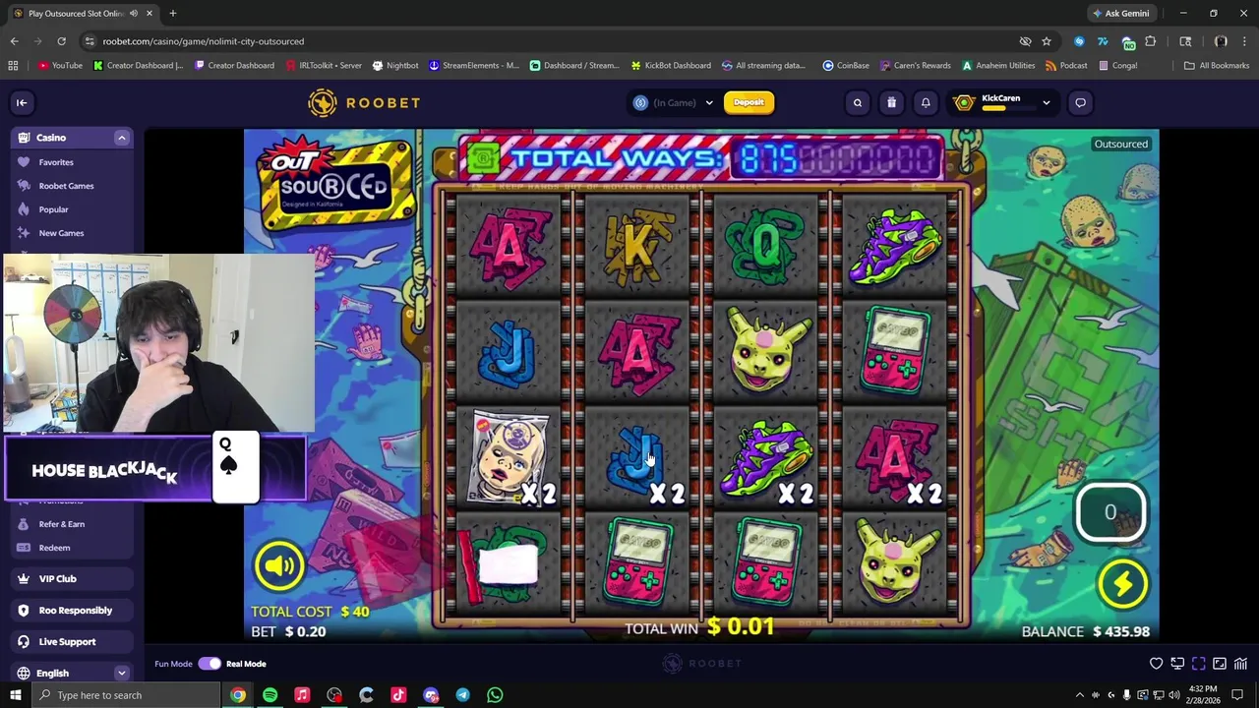The width and height of the screenshot is (1259, 708).
Task: Go back to the previous page
Action: [x=14, y=41]
